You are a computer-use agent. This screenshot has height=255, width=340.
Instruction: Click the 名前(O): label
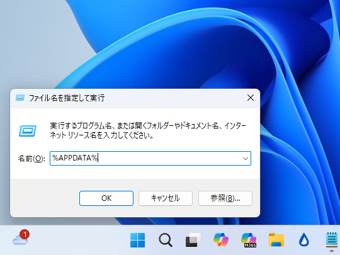click(31, 159)
